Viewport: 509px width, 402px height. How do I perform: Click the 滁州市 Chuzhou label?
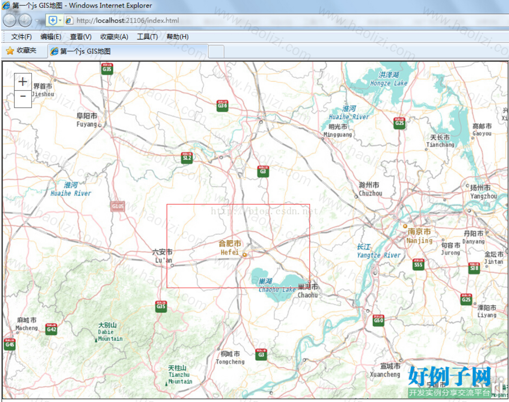point(370,189)
